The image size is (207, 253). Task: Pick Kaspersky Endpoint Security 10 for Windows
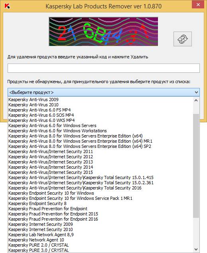(x=101, y=193)
